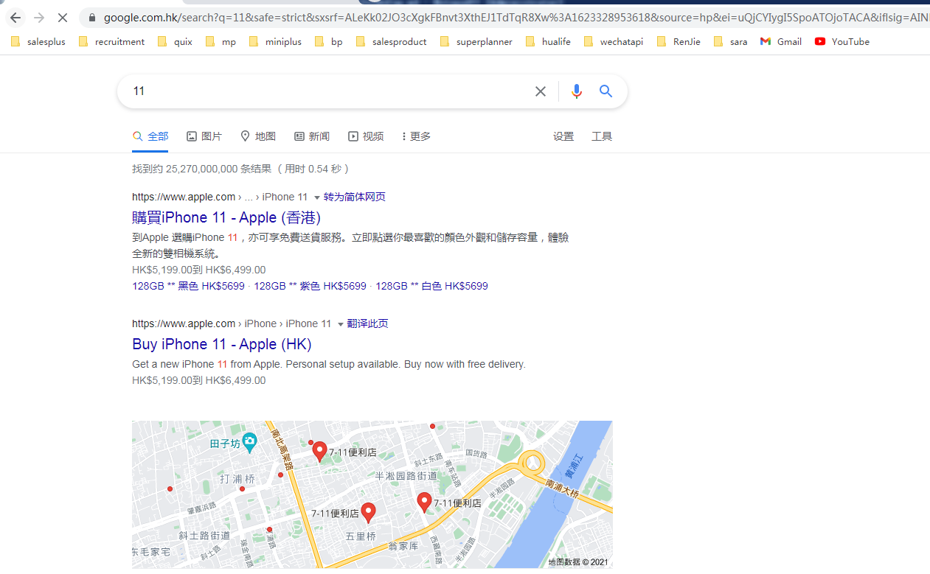Viewport: 930px width, 574px height.
Task: Expand the first Apple result options arrow
Action: tap(317, 197)
